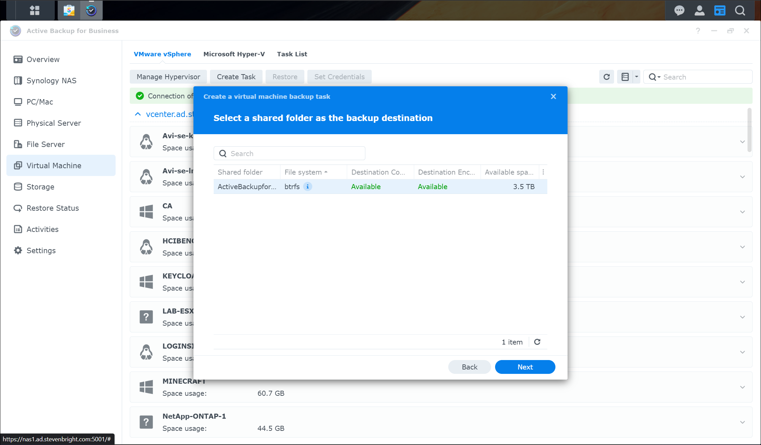Image resolution: width=761 pixels, height=445 pixels.
Task: Click Back in the backup wizard
Action: coord(469,367)
